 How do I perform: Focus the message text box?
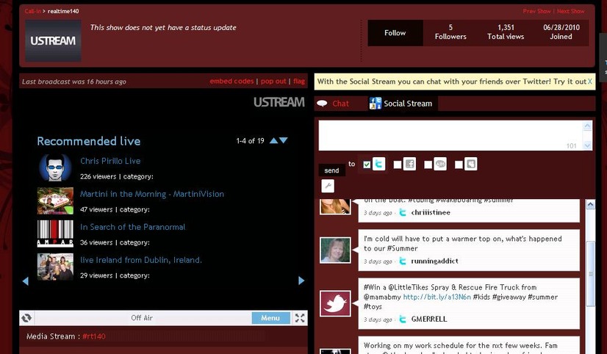(451, 135)
